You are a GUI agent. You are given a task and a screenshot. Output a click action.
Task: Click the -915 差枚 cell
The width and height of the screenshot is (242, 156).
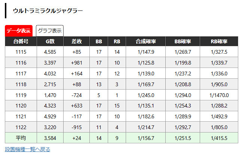point(77,127)
